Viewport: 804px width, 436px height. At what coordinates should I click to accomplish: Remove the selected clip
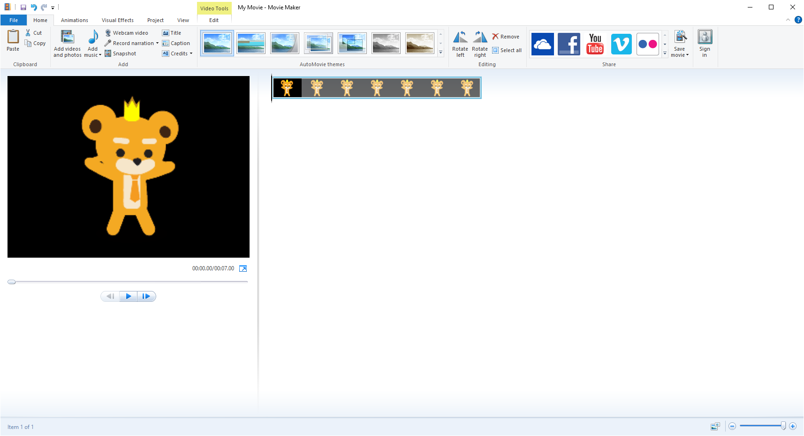(506, 37)
